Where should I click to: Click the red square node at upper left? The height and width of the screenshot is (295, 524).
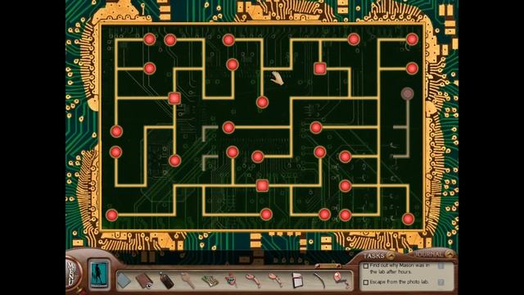point(174,98)
